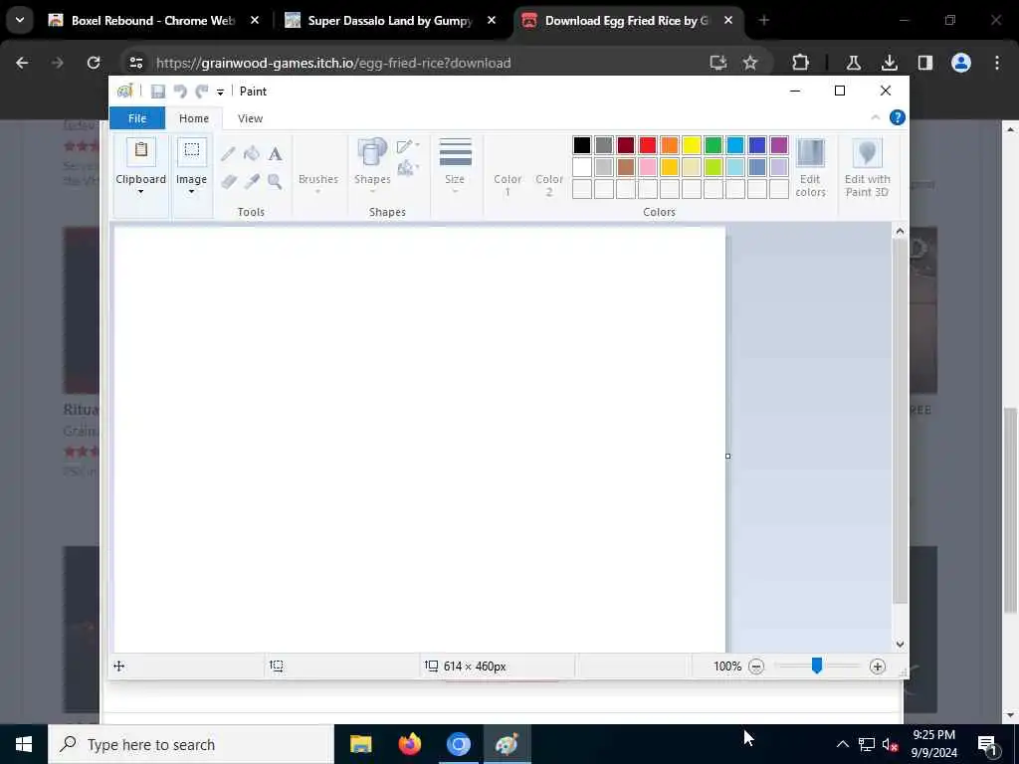Pick the red color swatch
The width and height of the screenshot is (1019, 764).
click(648, 145)
